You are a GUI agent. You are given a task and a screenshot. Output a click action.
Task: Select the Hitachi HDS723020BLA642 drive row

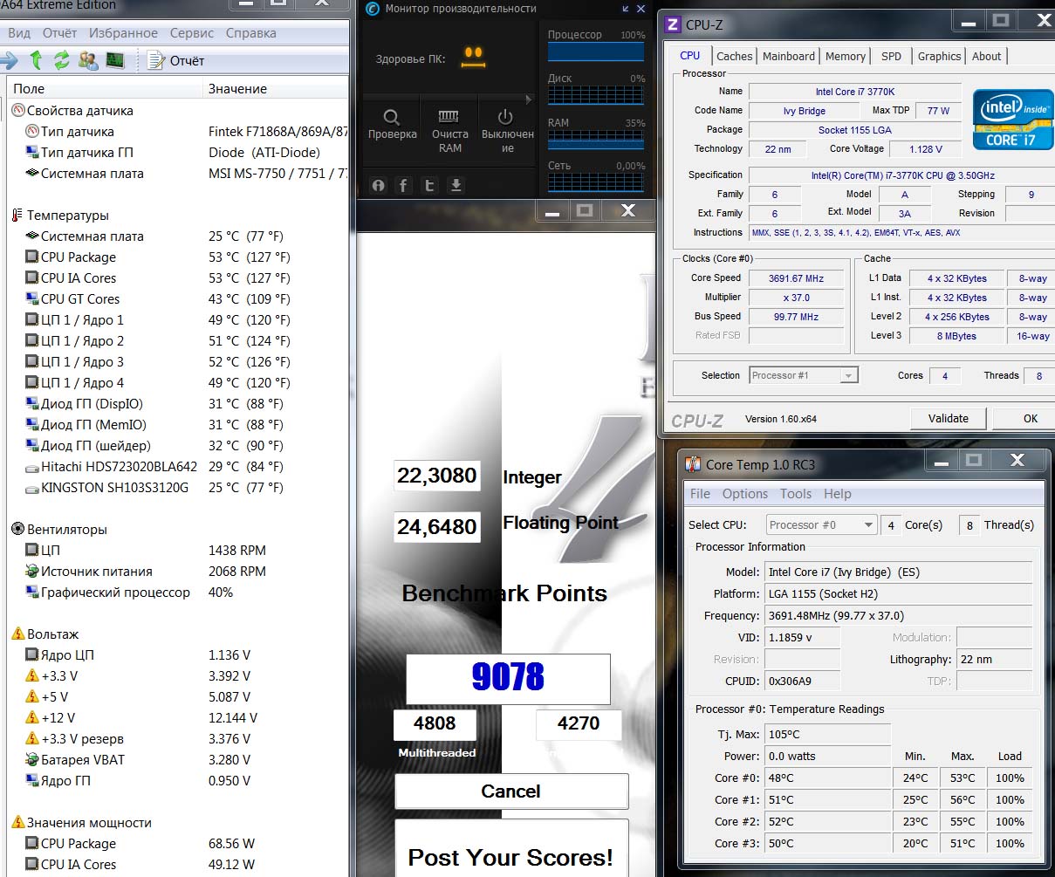(x=177, y=467)
